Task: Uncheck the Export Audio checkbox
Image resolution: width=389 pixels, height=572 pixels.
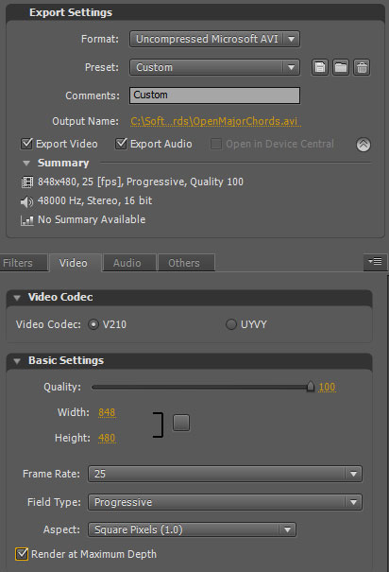Action: click(121, 144)
